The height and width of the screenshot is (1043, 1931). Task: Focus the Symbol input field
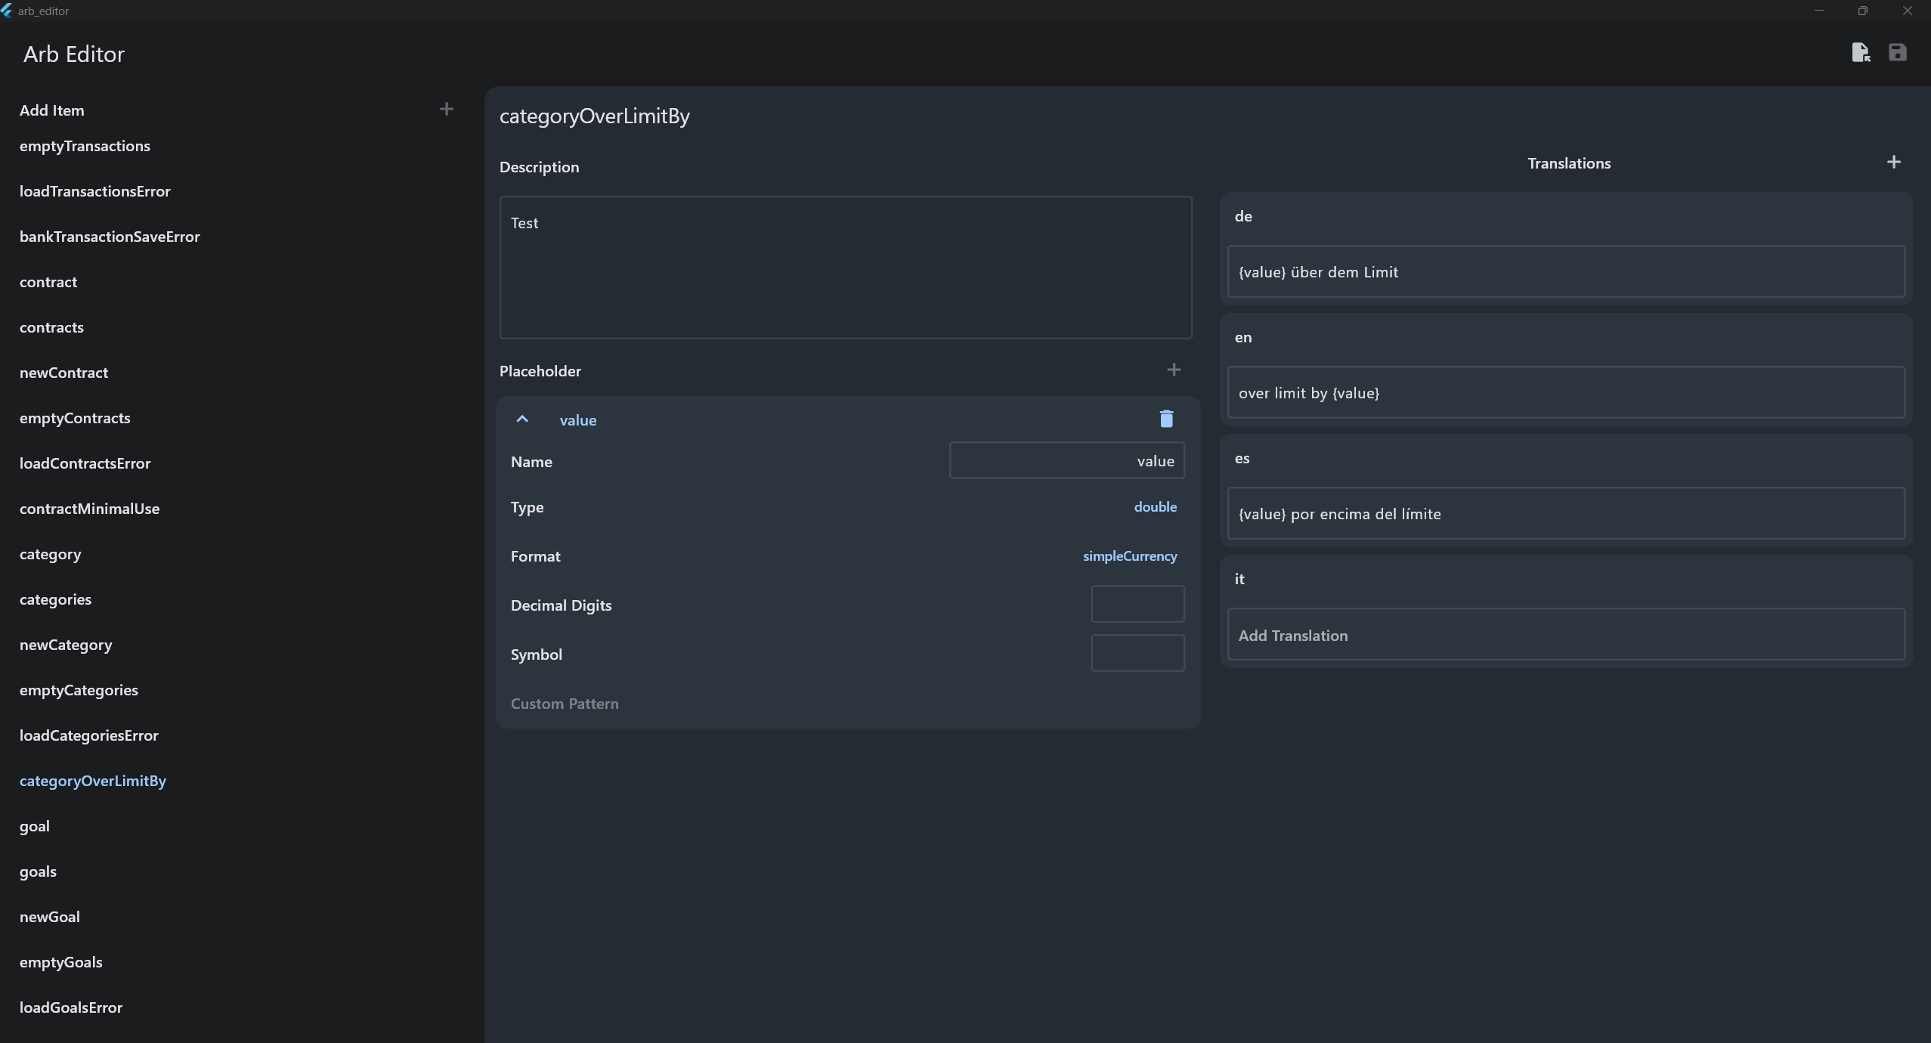pos(1137,654)
